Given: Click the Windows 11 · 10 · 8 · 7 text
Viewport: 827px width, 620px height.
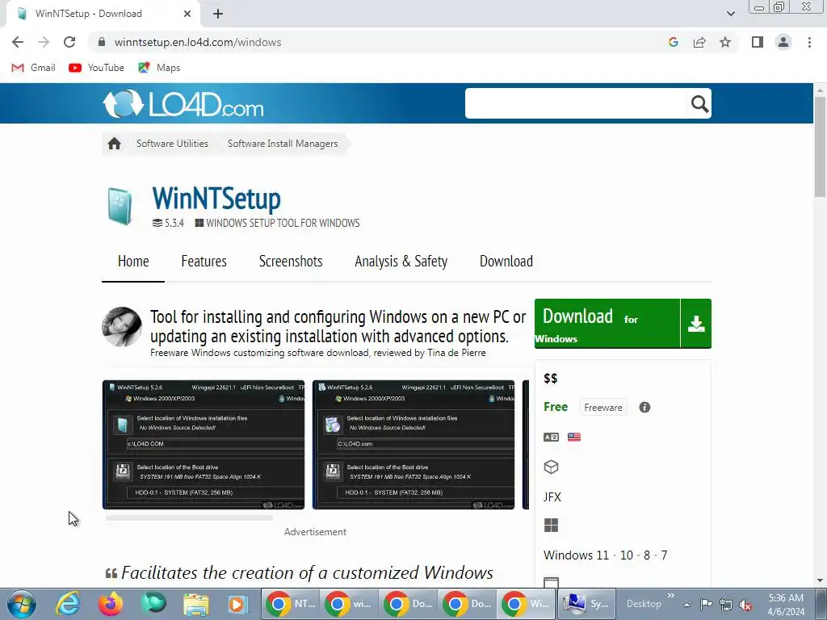Looking at the screenshot, I should [605, 555].
